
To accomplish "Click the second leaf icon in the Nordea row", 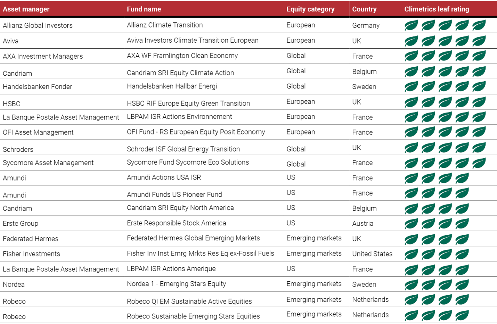I will pos(428,285).
